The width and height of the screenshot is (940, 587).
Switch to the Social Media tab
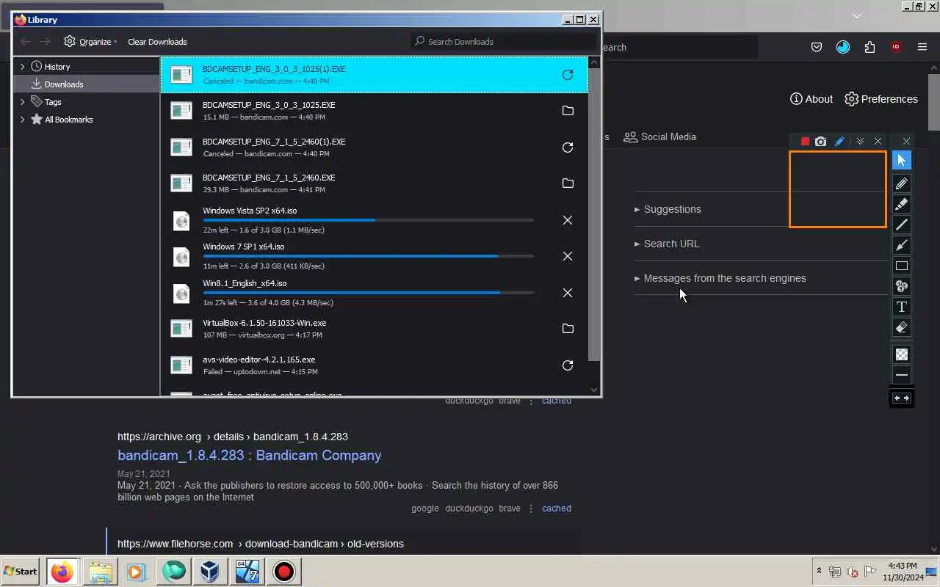pos(659,136)
